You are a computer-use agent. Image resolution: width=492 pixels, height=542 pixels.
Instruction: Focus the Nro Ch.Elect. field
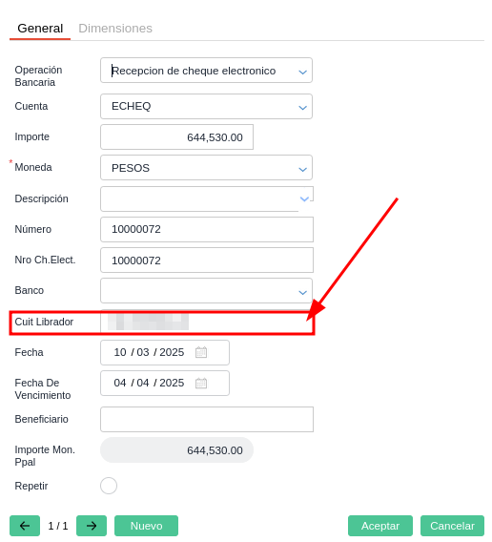(x=207, y=260)
